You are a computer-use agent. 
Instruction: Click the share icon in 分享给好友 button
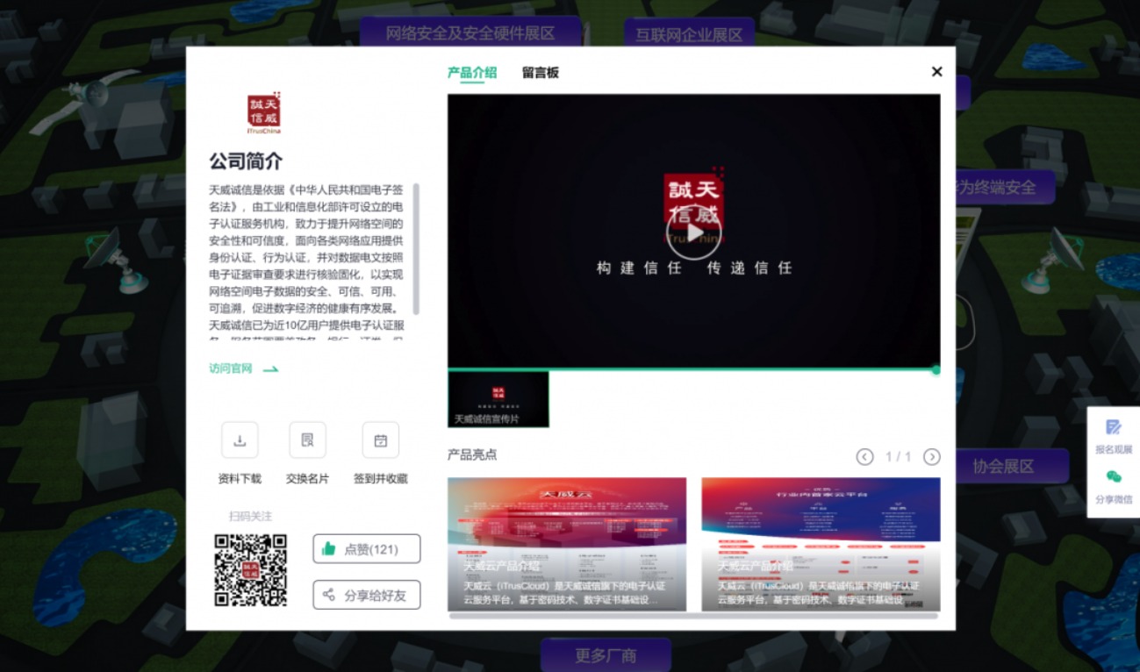tap(329, 595)
